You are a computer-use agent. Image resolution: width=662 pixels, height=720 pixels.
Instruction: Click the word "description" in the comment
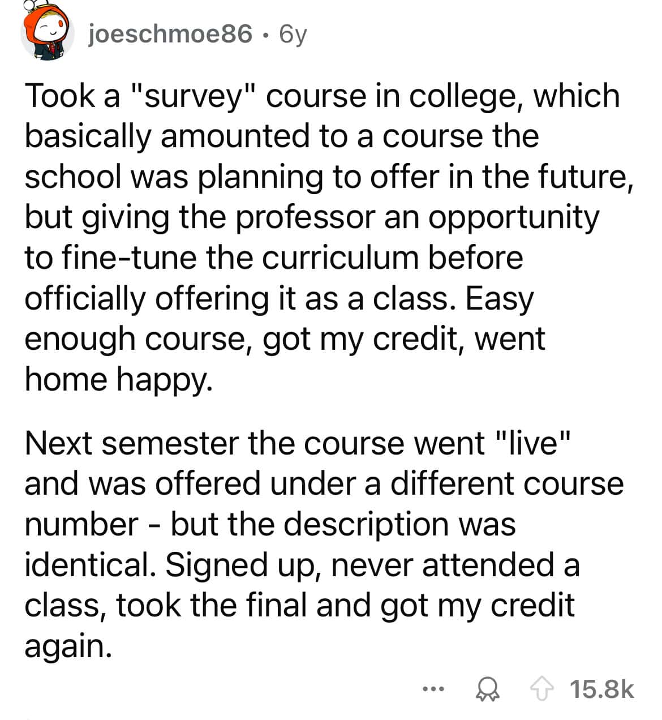(x=364, y=524)
